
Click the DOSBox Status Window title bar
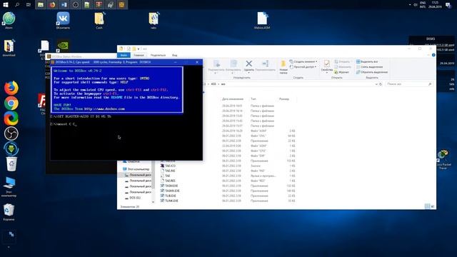coord(82,56)
